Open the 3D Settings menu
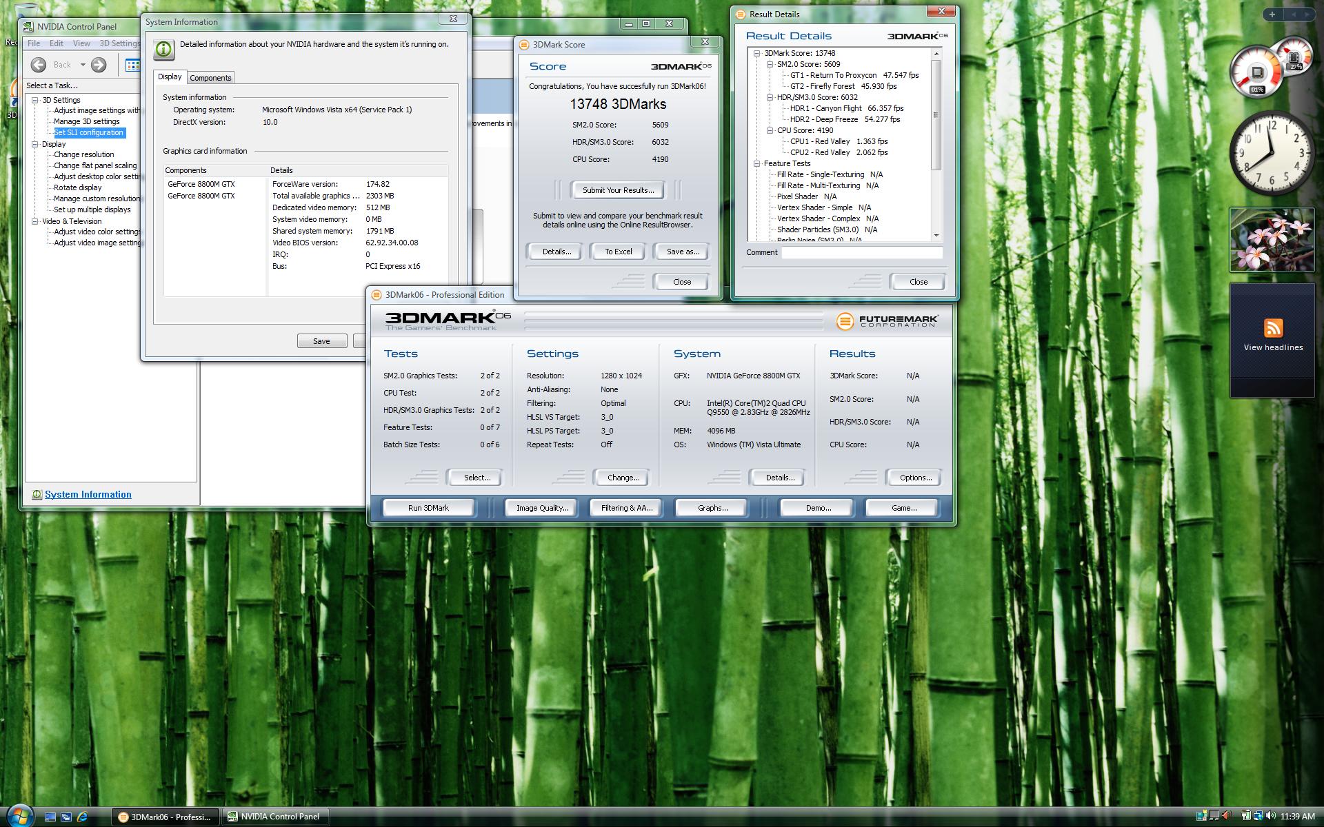Viewport: 1324px width, 827px height. (119, 43)
